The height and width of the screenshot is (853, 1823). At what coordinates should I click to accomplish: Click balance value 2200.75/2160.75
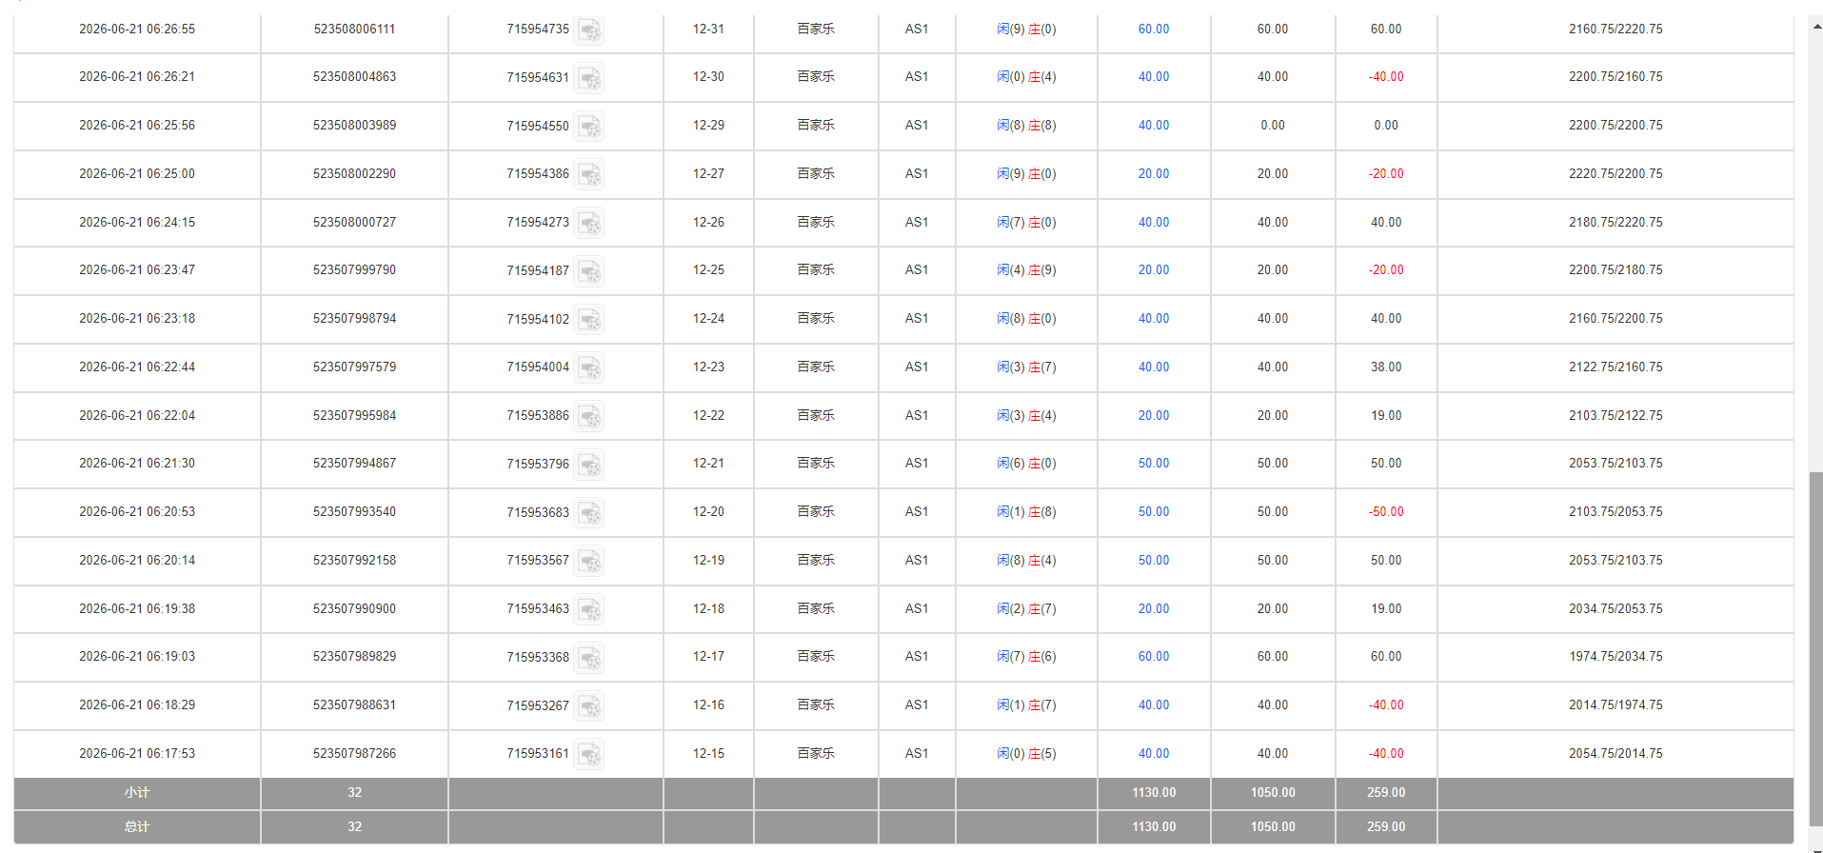[1615, 77]
